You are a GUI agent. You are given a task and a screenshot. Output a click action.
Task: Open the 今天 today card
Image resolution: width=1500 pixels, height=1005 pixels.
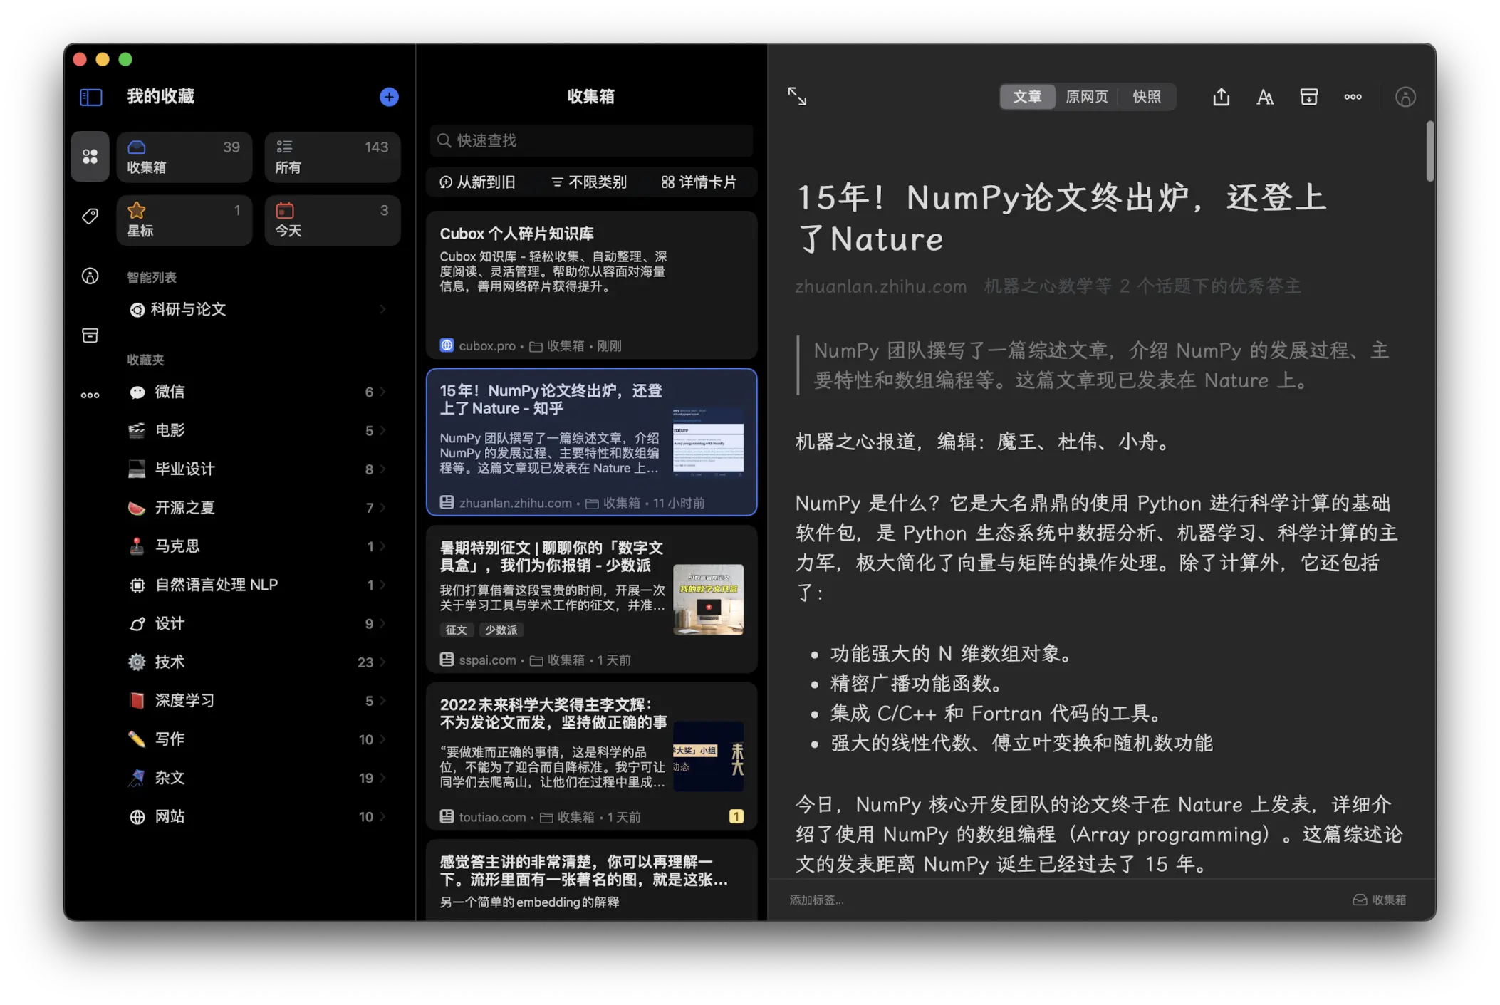pyautogui.click(x=333, y=220)
